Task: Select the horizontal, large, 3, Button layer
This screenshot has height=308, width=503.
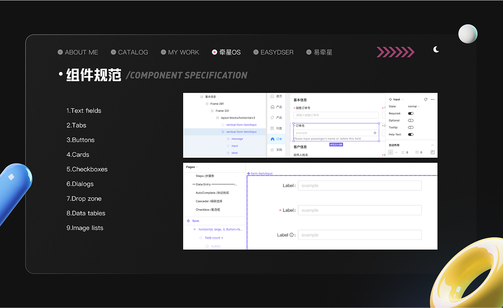Action: 220,229
